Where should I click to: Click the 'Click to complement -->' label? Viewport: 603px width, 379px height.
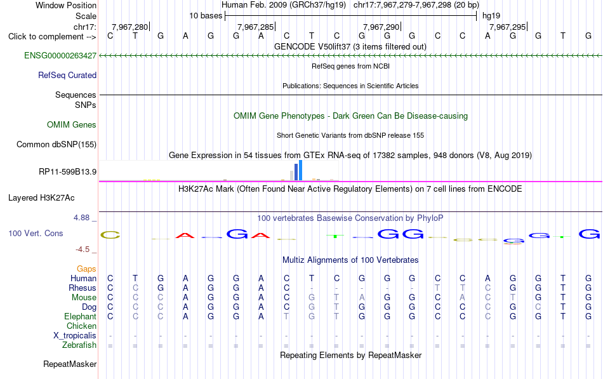click(x=52, y=37)
